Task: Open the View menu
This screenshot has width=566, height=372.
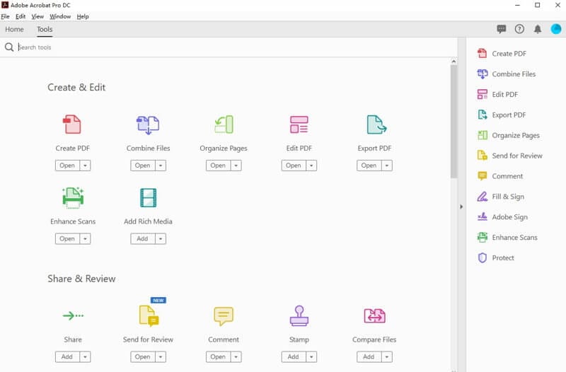Action: point(37,16)
